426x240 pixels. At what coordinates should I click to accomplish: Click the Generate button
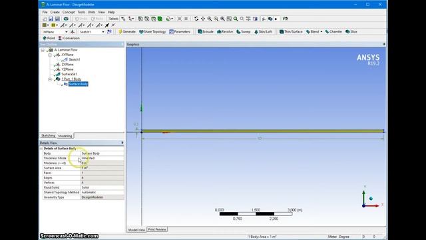click(x=127, y=32)
